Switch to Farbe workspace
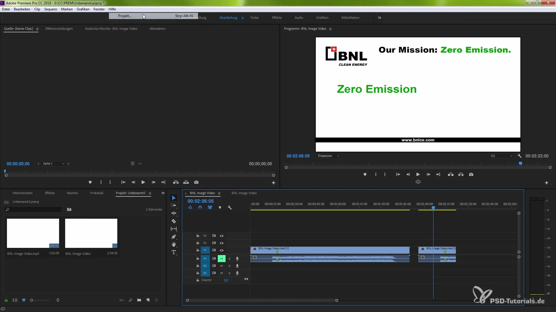Screen dimensions: 556x312 pos(255,18)
